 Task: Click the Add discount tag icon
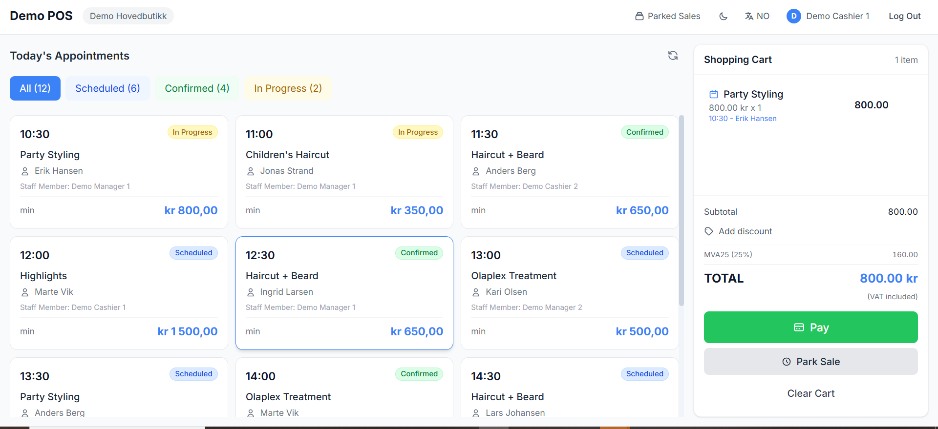[709, 231]
